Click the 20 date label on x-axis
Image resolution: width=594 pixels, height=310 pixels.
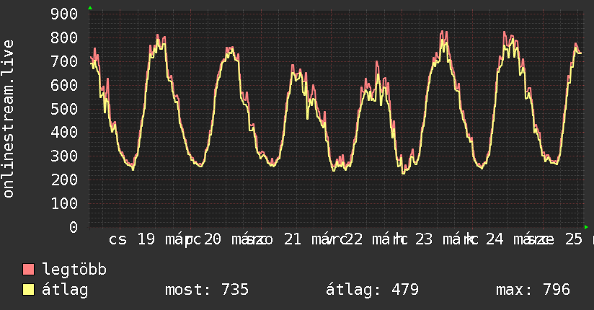pos(213,239)
